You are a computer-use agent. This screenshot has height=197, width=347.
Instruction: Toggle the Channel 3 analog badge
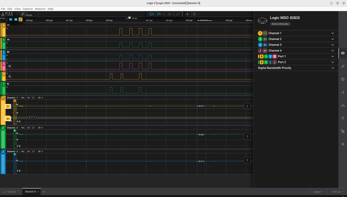[x=260, y=45]
